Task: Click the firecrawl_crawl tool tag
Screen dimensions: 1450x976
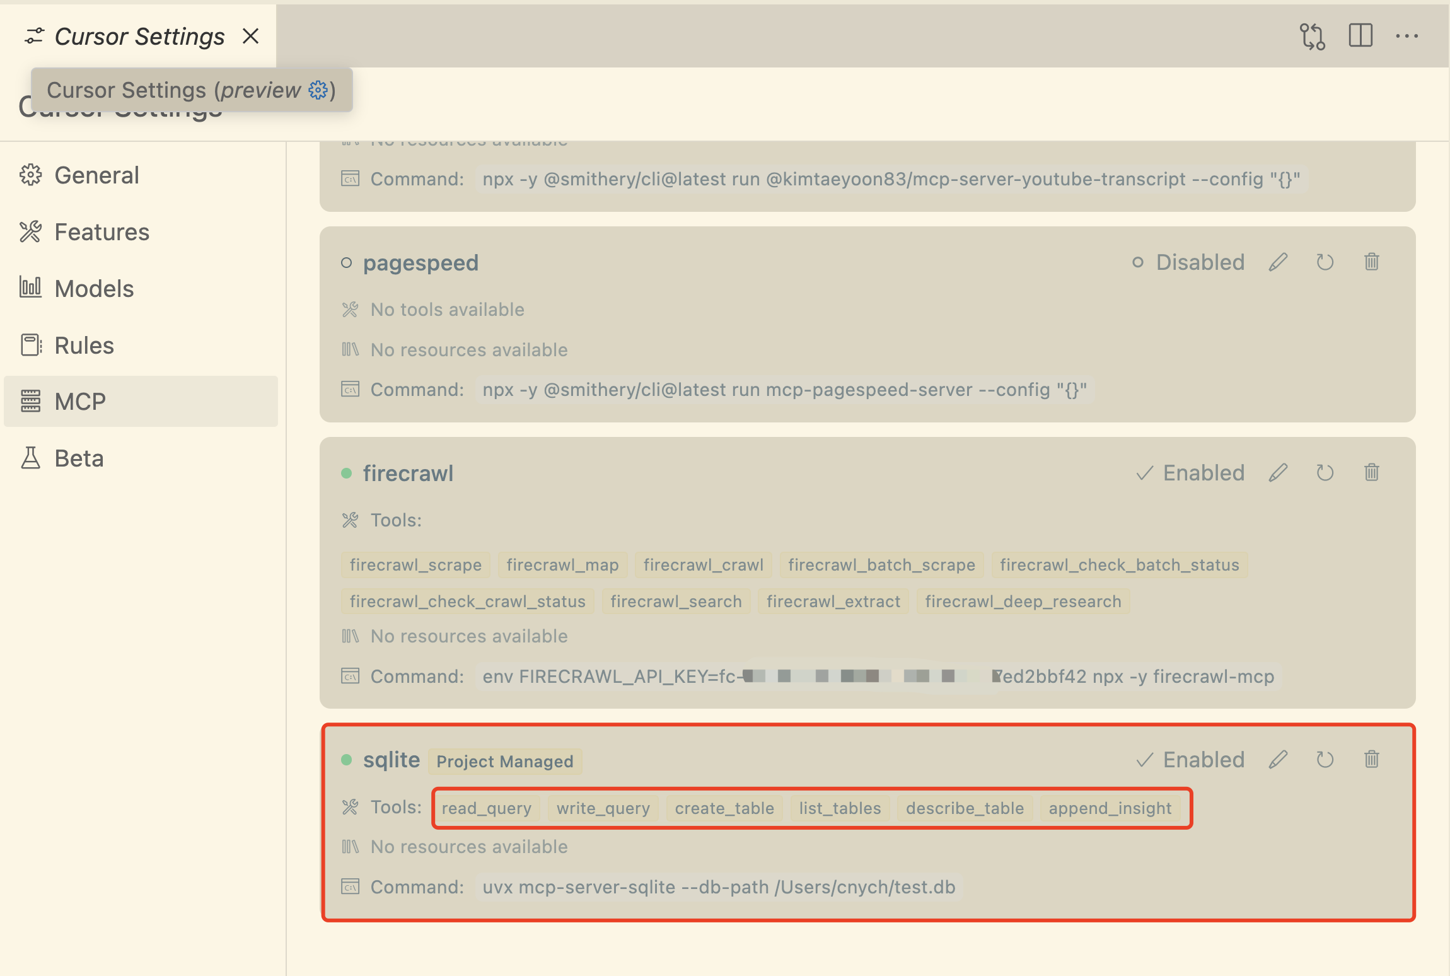Action: [x=703, y=565]
